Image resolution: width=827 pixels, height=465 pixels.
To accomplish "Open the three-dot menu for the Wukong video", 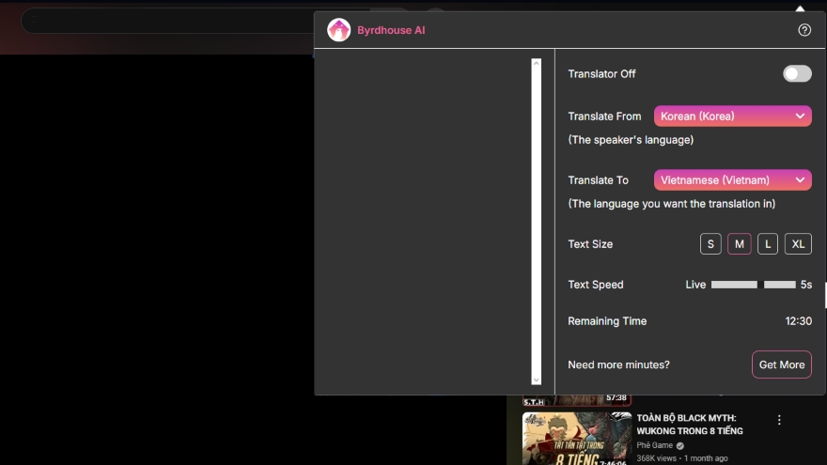I will coord(779,420).
